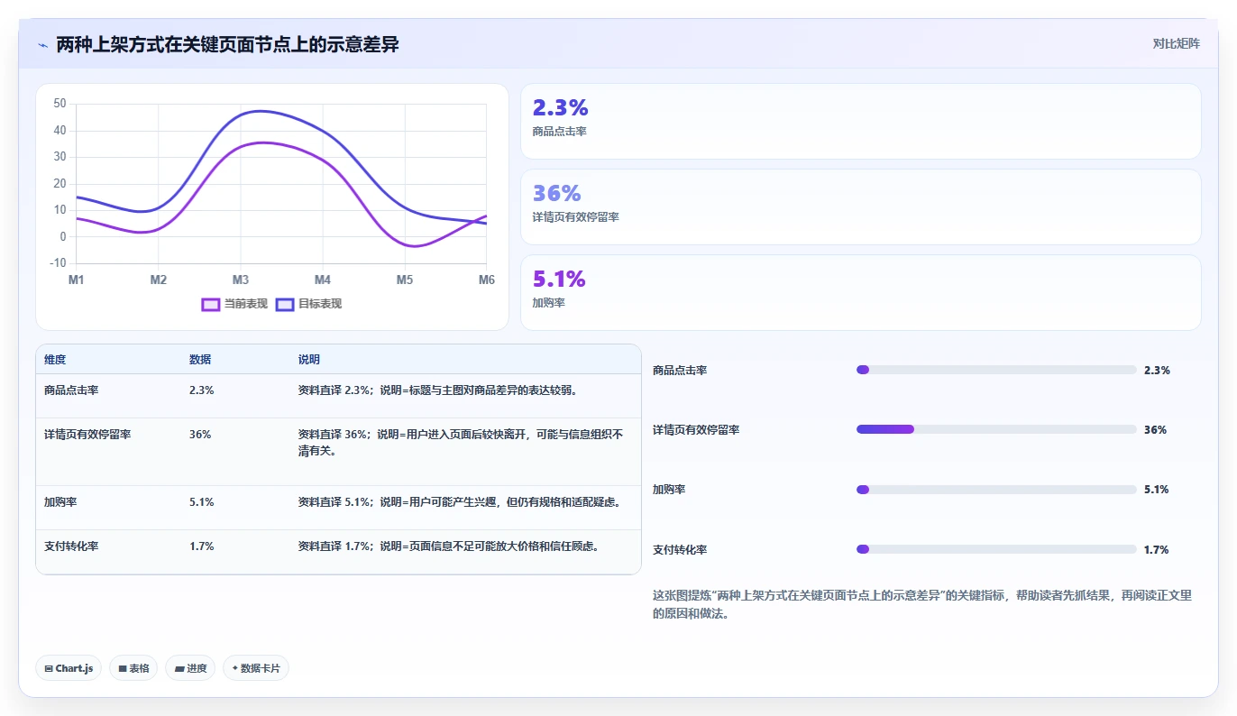This screenshot has width=1237, height=716.
Task: Select the 进度 tag chip
Action: [x=190, y=668]
